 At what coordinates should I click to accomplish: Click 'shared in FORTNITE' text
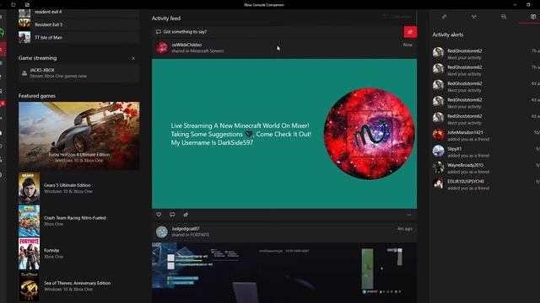point(190,235)
